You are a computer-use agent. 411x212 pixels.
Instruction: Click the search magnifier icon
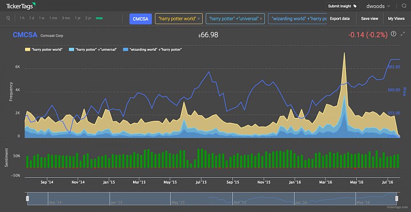click(x=8, y=18)
